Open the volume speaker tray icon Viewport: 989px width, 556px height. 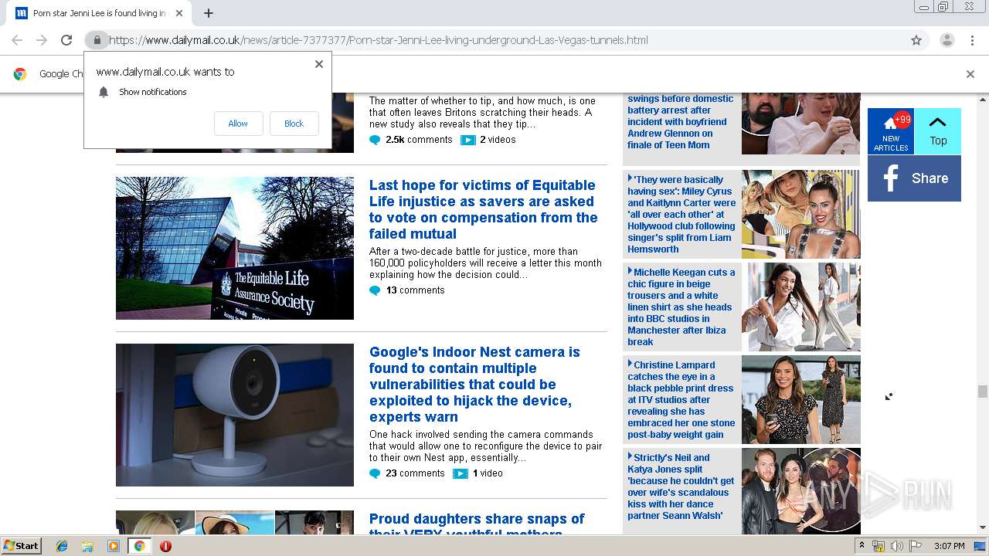click(897, 546)
